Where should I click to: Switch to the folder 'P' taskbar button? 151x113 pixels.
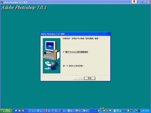(86, 111)
